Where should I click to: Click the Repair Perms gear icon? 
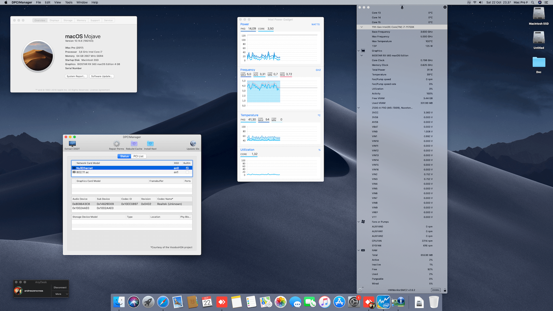coord(116,144)
